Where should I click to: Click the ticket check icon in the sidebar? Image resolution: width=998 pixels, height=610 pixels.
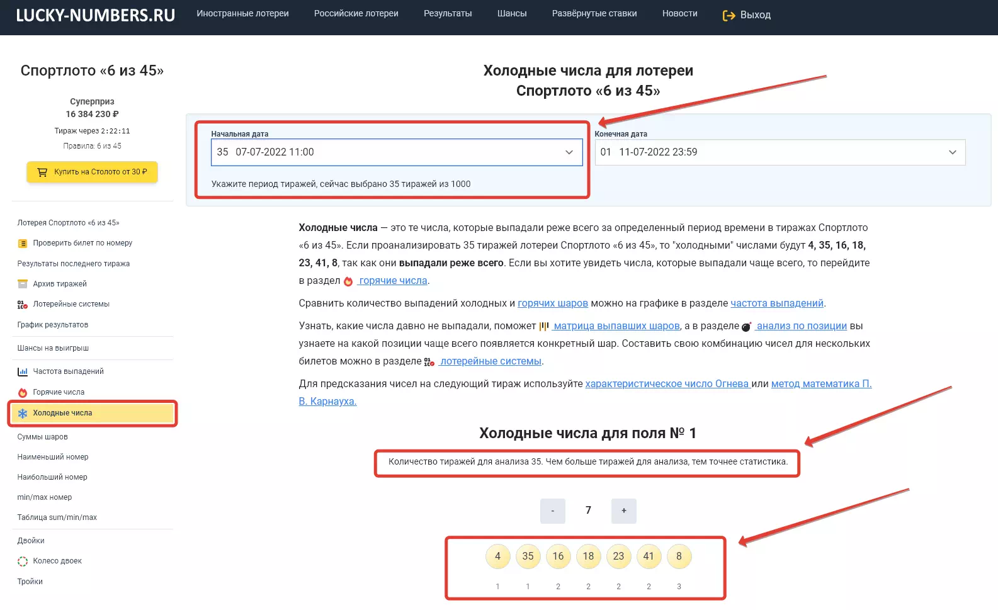click(x=23, y=243)
